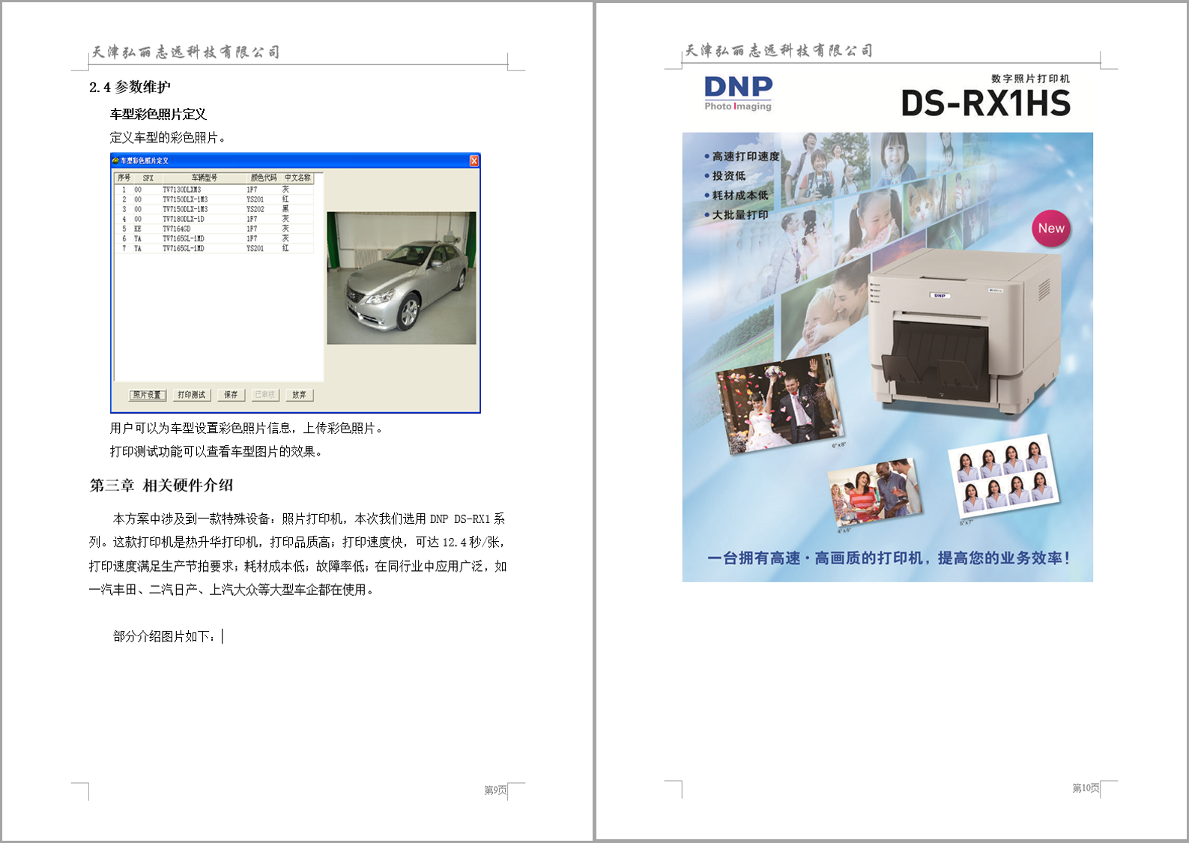Click the heading 2.4 参数维护

click(x=130, y=87)
